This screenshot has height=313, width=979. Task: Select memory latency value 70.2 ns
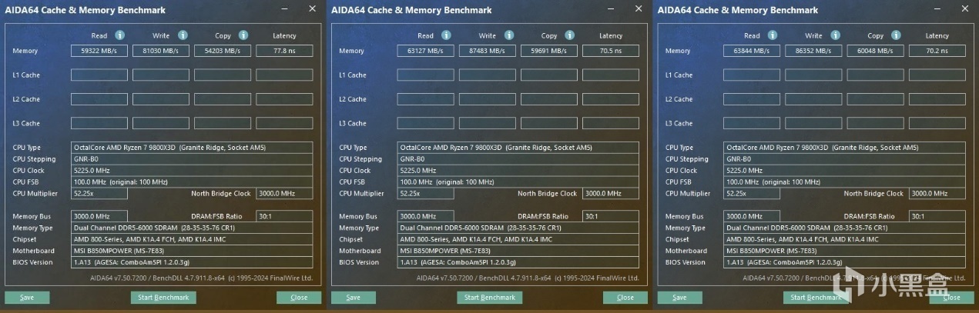click(x=937, y=51)
